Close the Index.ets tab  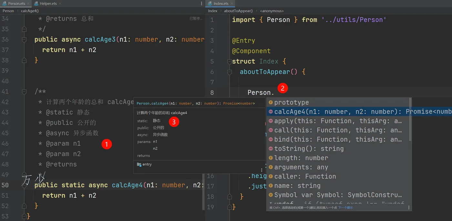point(232,4)
